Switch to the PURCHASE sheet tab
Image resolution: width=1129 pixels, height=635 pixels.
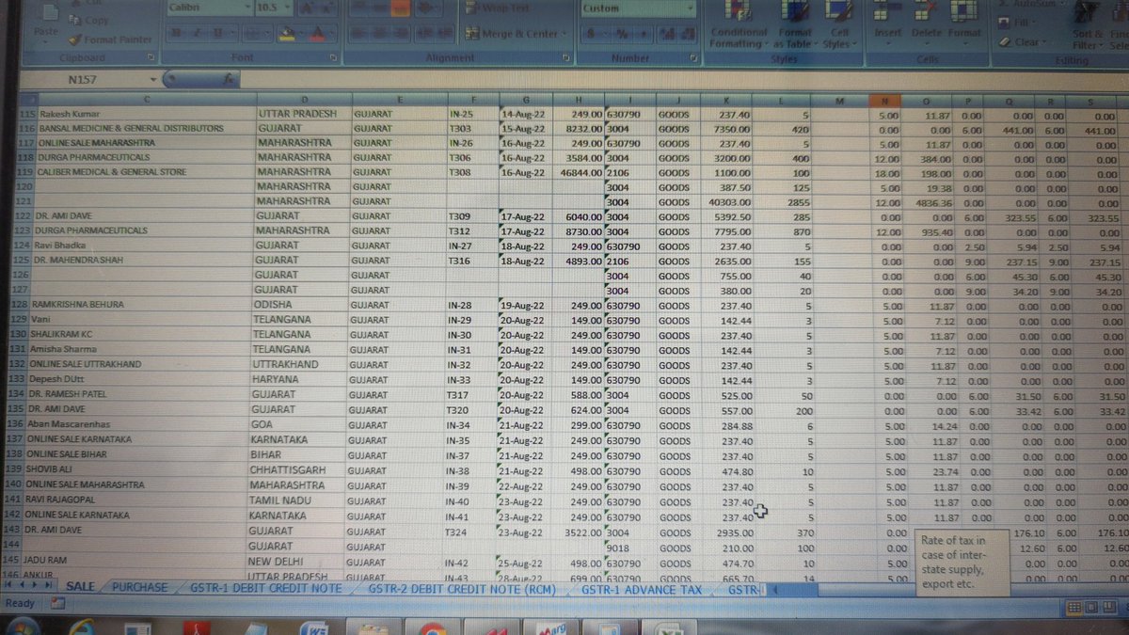pos(139,587)
